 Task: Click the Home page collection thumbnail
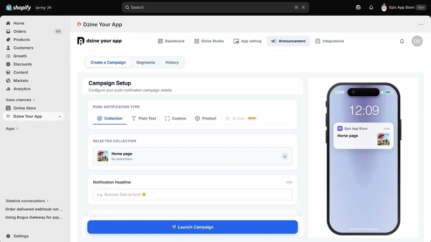pos(102,156)
